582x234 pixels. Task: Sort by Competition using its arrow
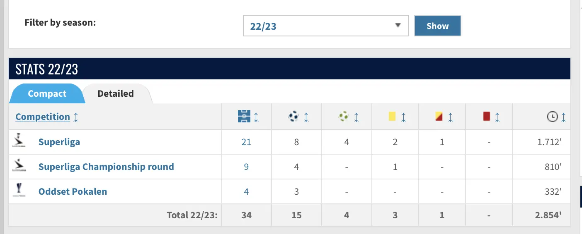(x=76, y=117)
